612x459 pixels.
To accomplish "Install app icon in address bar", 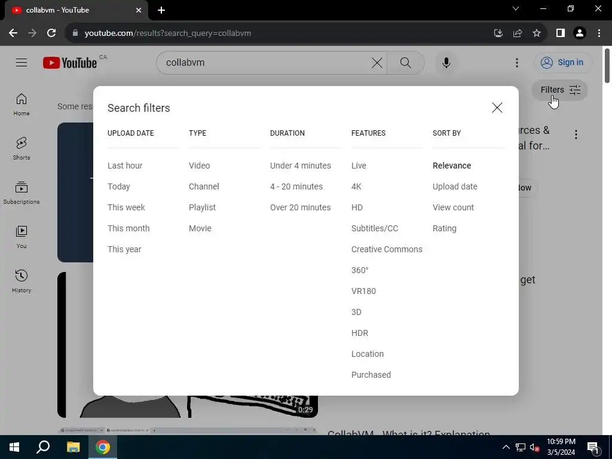I will 498,33.
